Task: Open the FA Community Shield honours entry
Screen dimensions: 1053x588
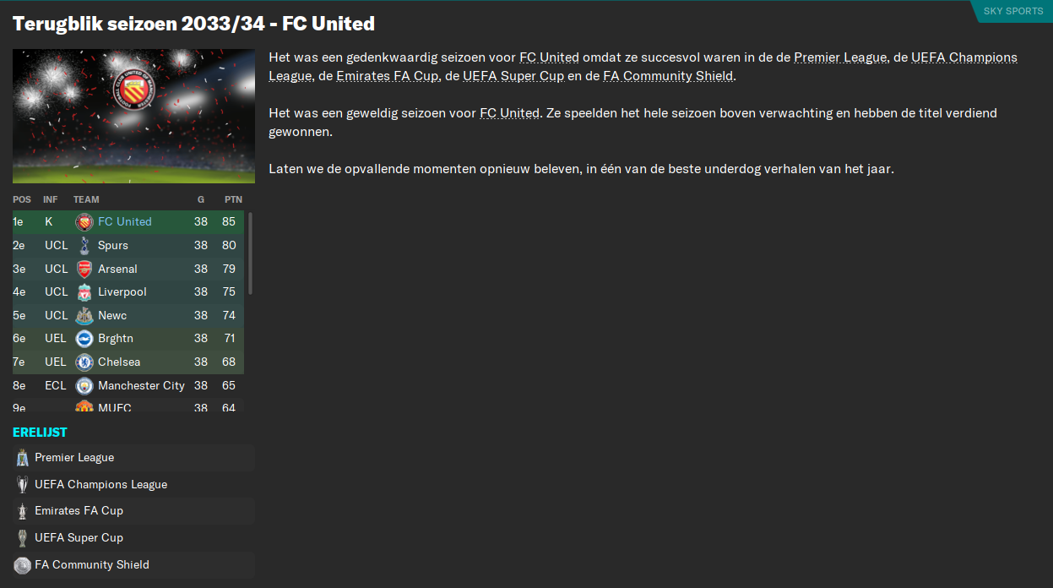Action: (133, 565)
